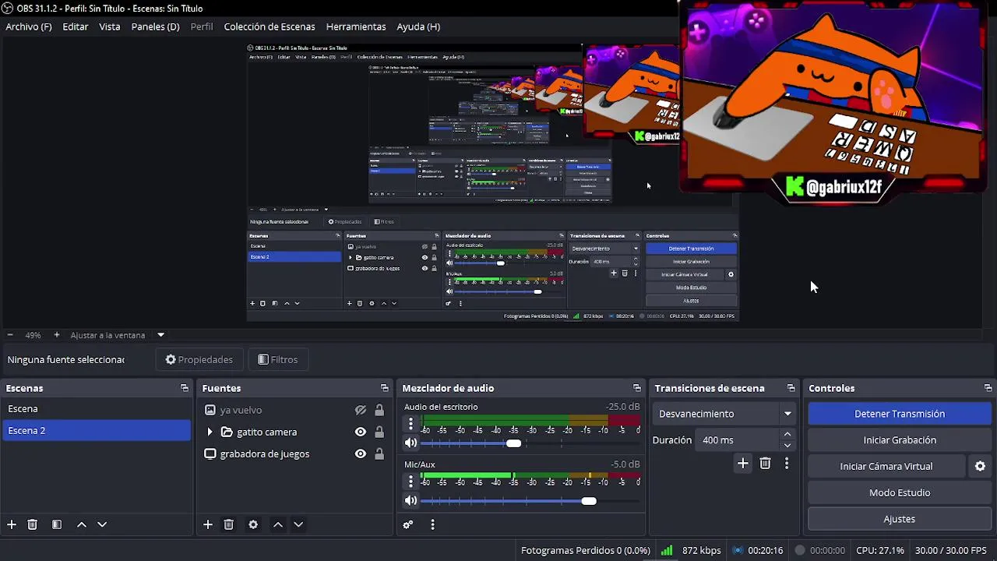Add a new scene with plus icon
The image size is (997, 561).
(x=12, y=524)
